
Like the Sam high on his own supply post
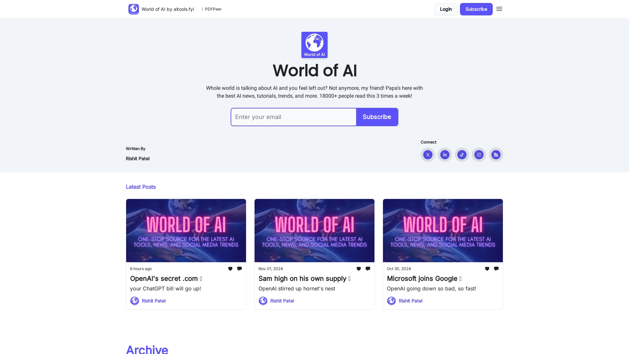(x=359, y=269)
